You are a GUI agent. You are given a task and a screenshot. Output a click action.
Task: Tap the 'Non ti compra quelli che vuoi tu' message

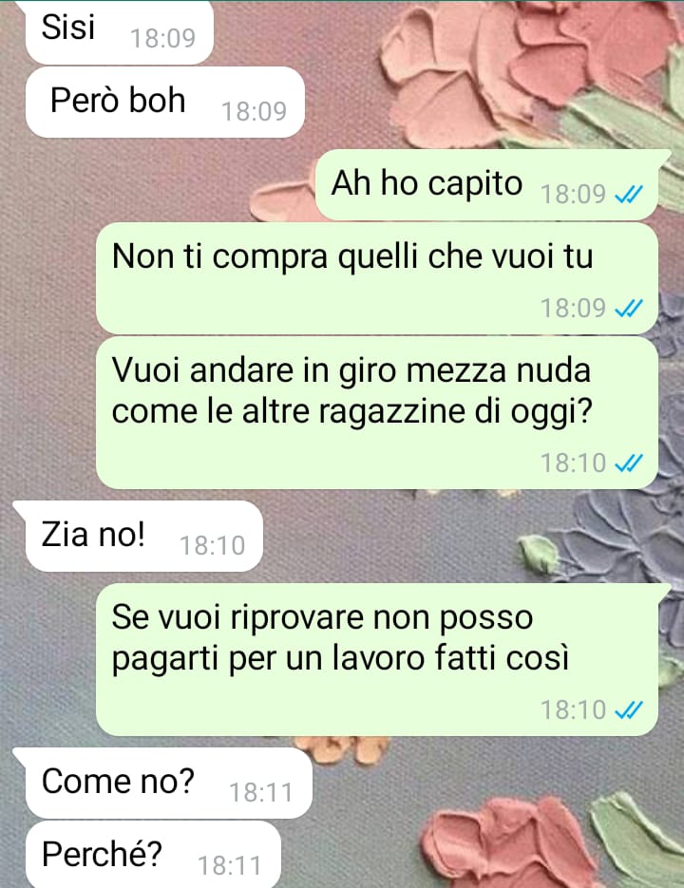pyautogui.click(x=377, y=278)
